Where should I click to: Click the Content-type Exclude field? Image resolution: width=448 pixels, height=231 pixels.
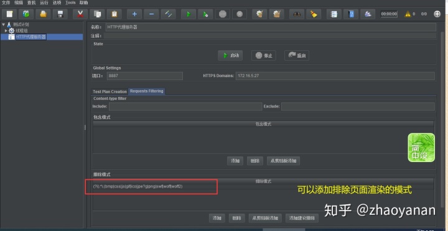[358, 106]
